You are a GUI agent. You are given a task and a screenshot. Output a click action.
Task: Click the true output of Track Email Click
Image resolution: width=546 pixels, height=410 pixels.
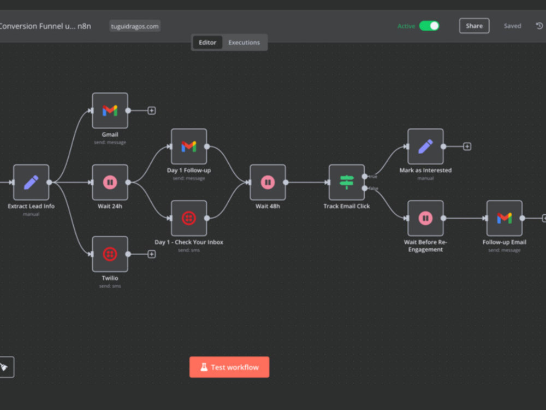(x=365, y=177)
